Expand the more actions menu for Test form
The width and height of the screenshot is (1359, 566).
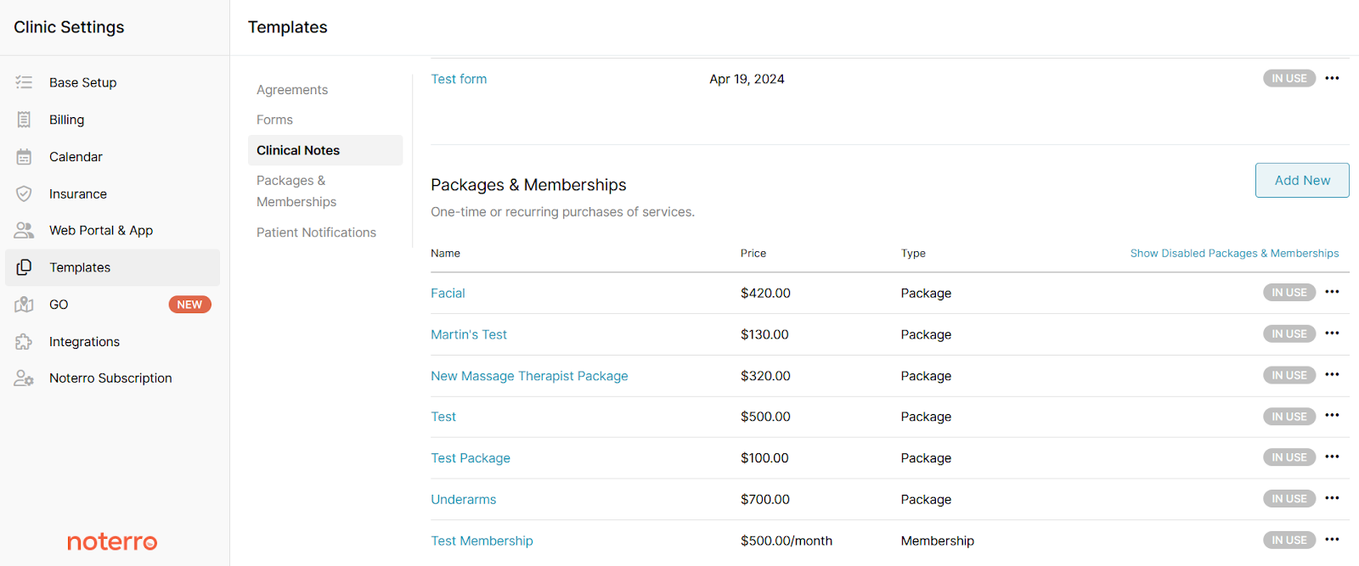click(1332, 78)
